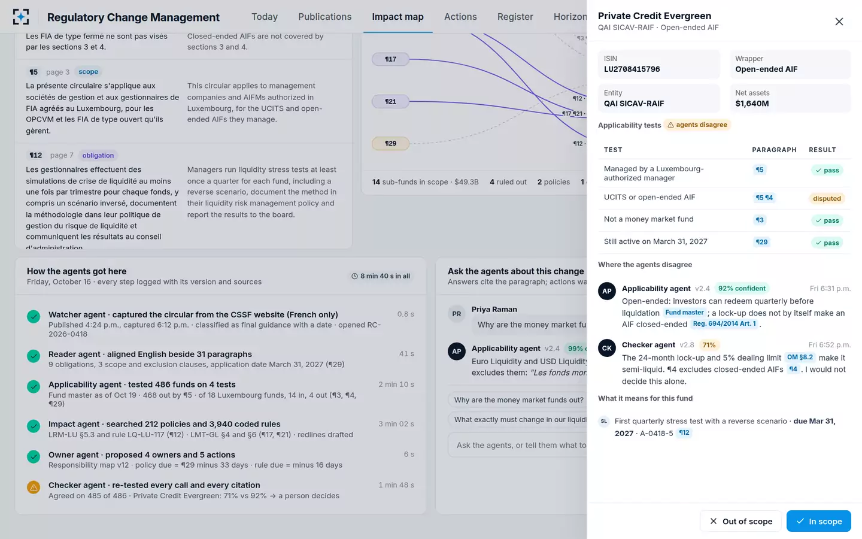The height and width of the screenshot is (539, 862).
Task: Click orange warning icon beside Checker agent step
Action: [34, 487]
